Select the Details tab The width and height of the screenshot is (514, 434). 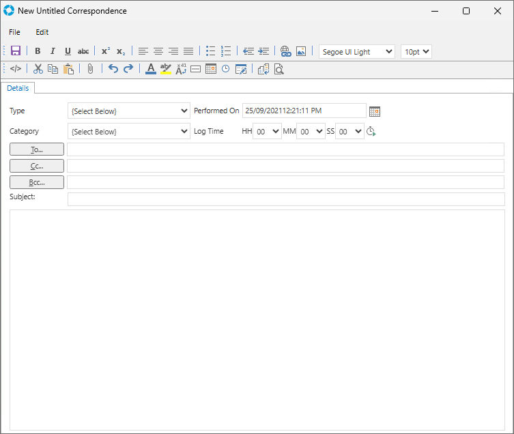tap(18, 88)
